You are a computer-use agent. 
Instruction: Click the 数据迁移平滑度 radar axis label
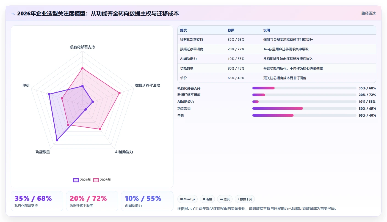[148, 85]
